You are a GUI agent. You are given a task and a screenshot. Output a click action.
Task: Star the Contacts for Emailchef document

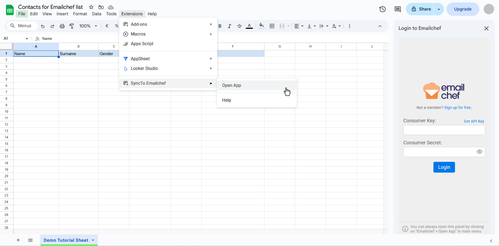91,7
